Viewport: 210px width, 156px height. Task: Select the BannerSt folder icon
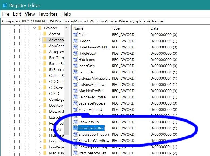(45, 64)
